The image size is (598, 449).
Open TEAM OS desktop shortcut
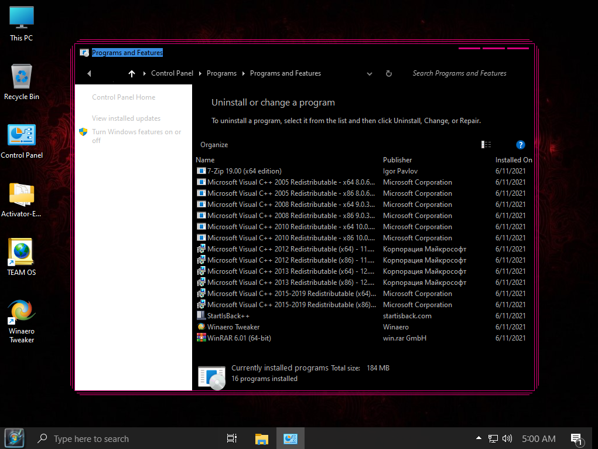(x=21, y=257)
